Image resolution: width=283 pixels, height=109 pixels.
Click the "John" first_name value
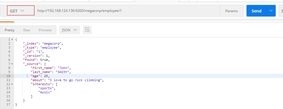[x=63, y=68]
